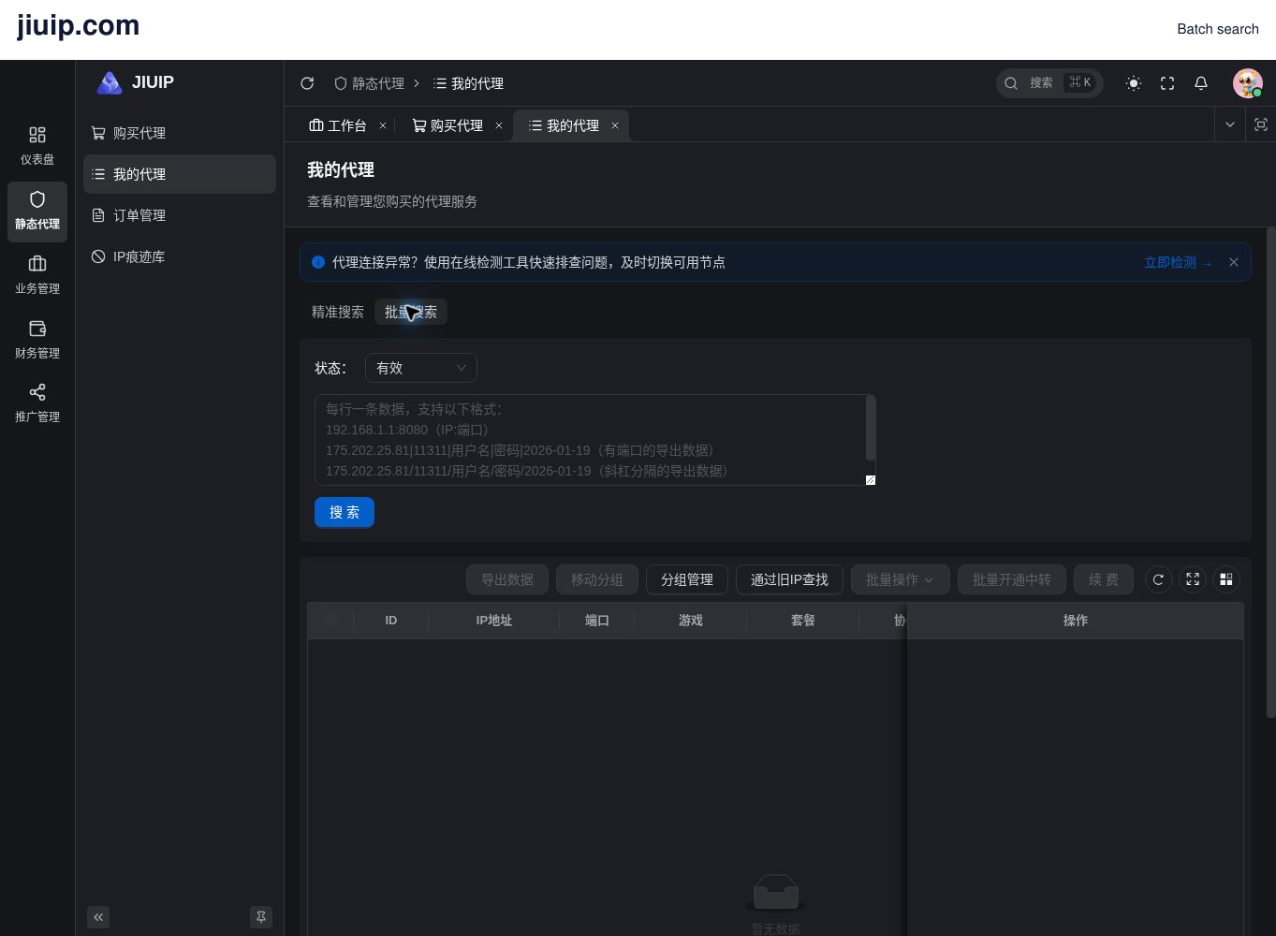Click the blue 搜索 button
This screenshot has height=936, width=1276.
click(x=345, y=512)
